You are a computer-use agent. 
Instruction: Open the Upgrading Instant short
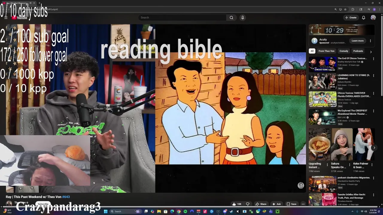320,145
